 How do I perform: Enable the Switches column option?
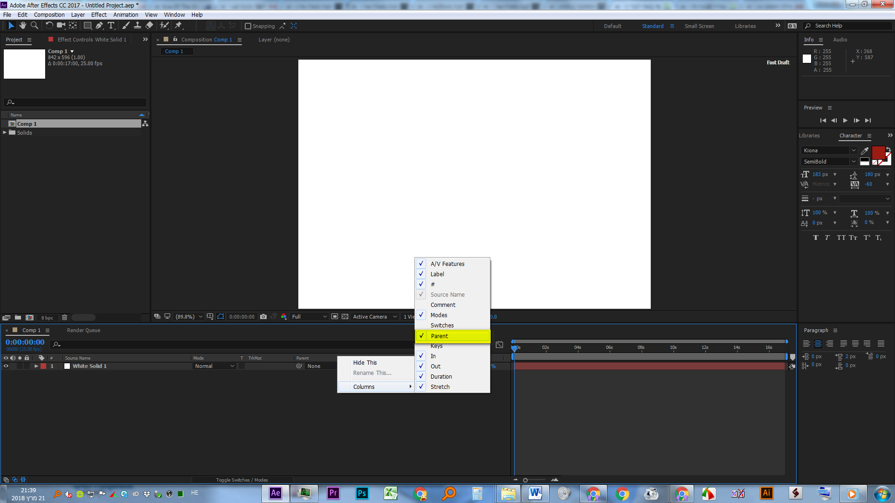442,326
